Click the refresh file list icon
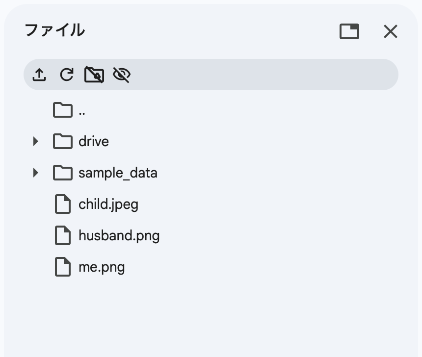The image size is (422, 357). tap(67, 75)
